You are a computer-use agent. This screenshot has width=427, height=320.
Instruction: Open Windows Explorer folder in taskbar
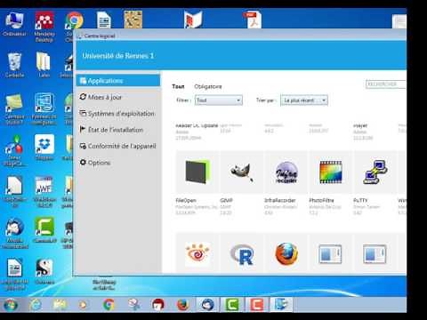pyautogui.click(x=60, y=305)
